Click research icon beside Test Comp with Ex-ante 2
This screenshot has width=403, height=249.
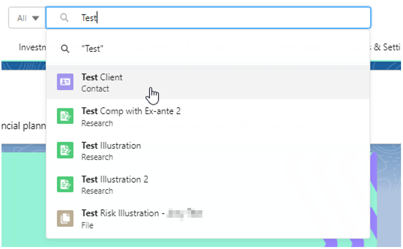point(65,117)
